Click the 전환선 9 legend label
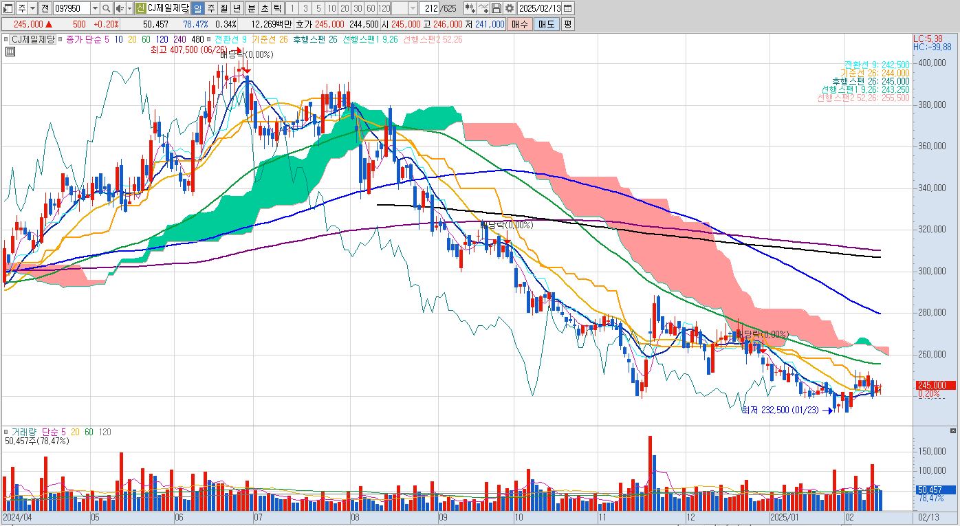Image resolution: width=960 pixels, height=526 pixels. point(230,40)
